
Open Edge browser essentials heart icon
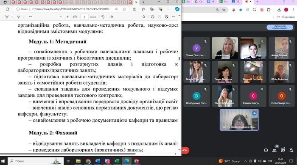pyautogui.click(x=160, y=9)
